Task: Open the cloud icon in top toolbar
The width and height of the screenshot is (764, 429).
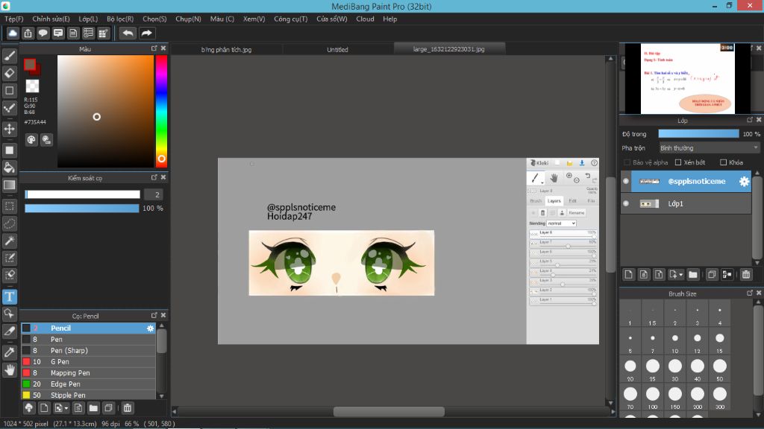Action: pyautogui.click(x=13, y=33)
